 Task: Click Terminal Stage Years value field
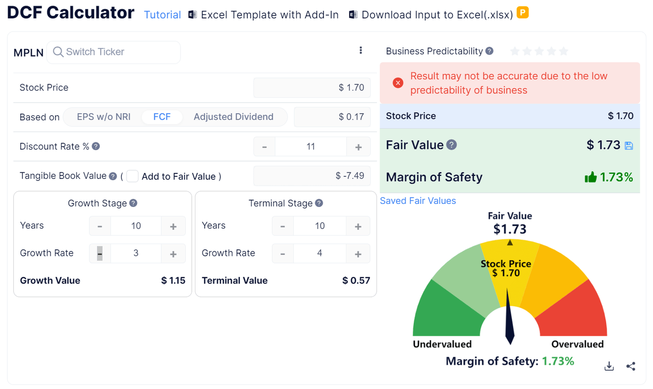(320, 226)
